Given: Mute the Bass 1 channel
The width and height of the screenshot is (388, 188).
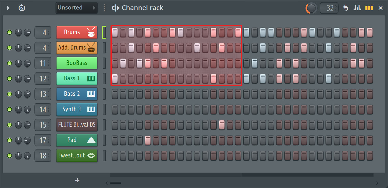Looking at the screenshot, I should [x=10, y=79].
